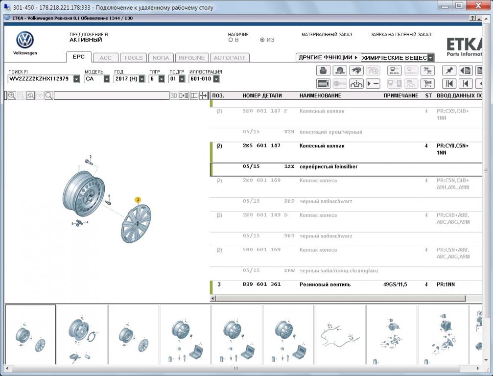
Task: Select the 'ИЗ' availability radio button
Action: coord(262,40)
